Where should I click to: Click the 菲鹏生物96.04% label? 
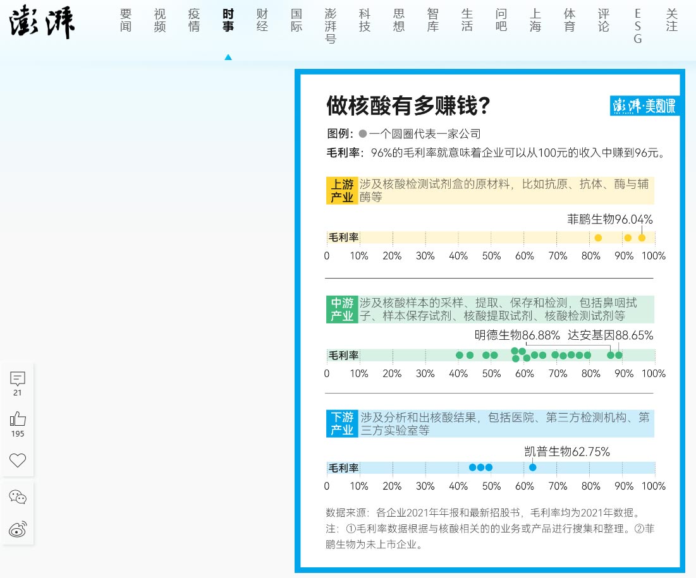click(610, 219)
